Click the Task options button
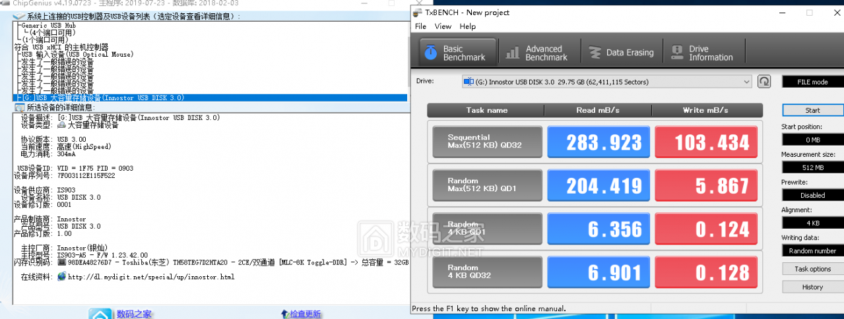 [x=812, y=269]
